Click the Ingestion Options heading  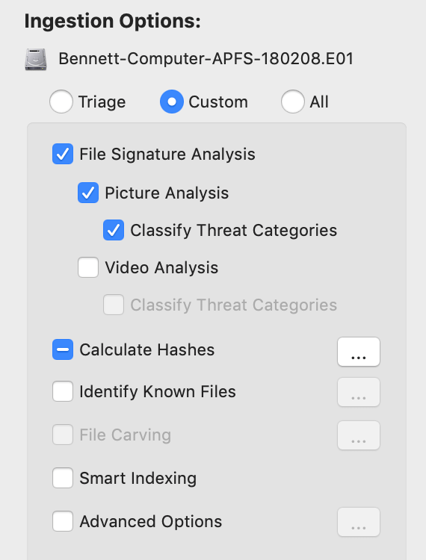click(113, 22)
